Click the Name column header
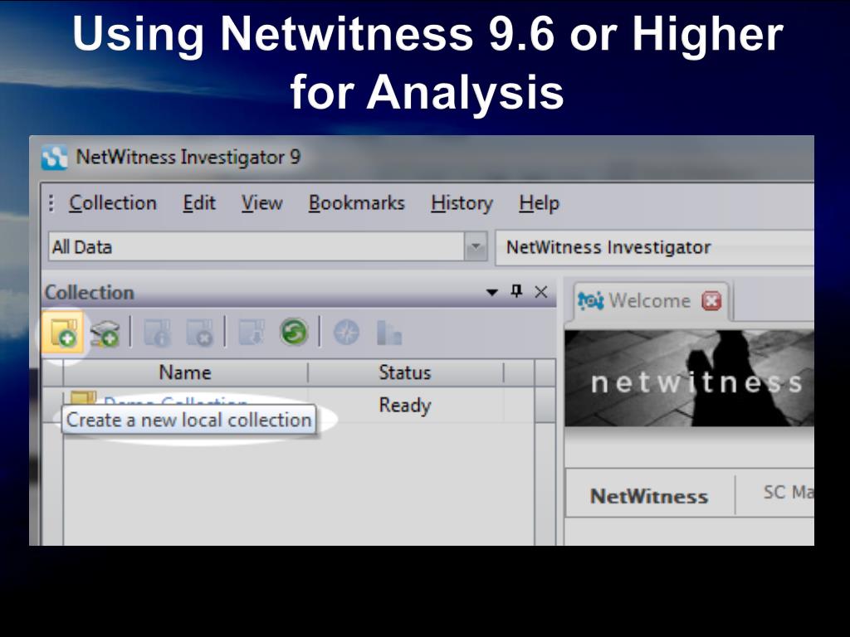This screenshot has height=637, width=850. [x=185, y=372]
